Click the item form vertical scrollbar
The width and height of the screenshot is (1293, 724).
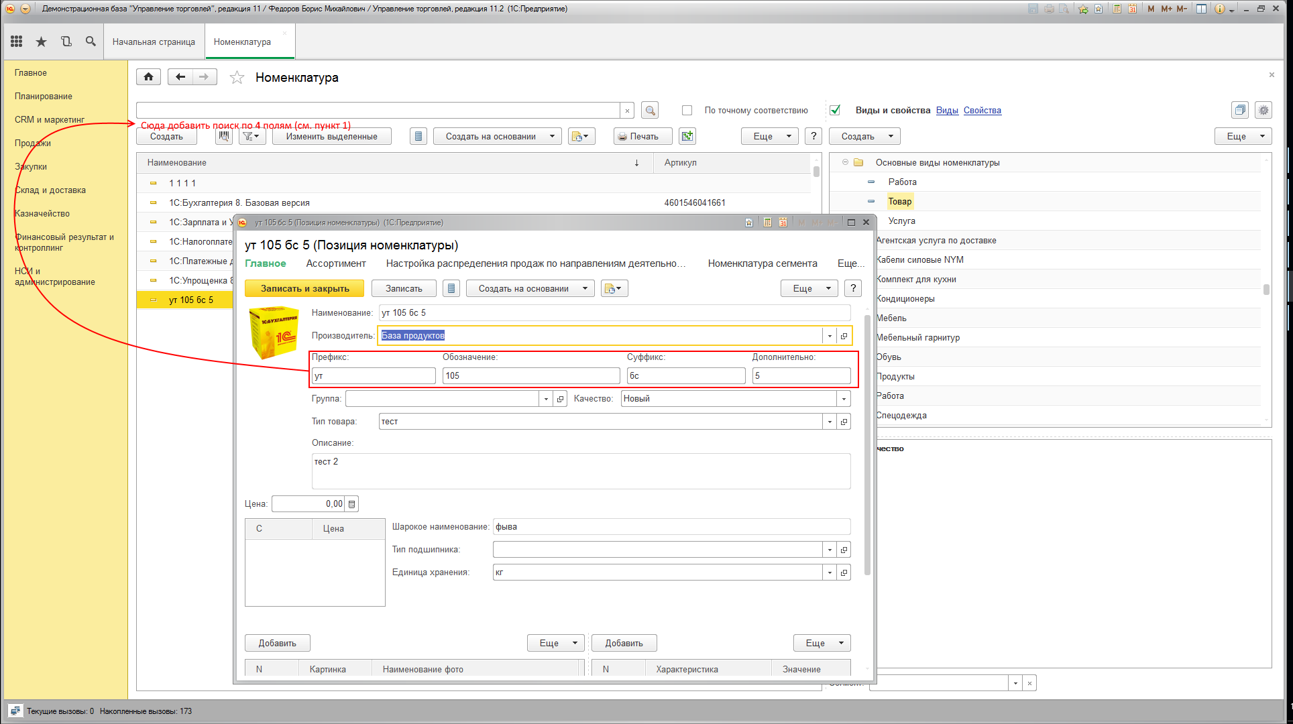[x=867, y=442]
